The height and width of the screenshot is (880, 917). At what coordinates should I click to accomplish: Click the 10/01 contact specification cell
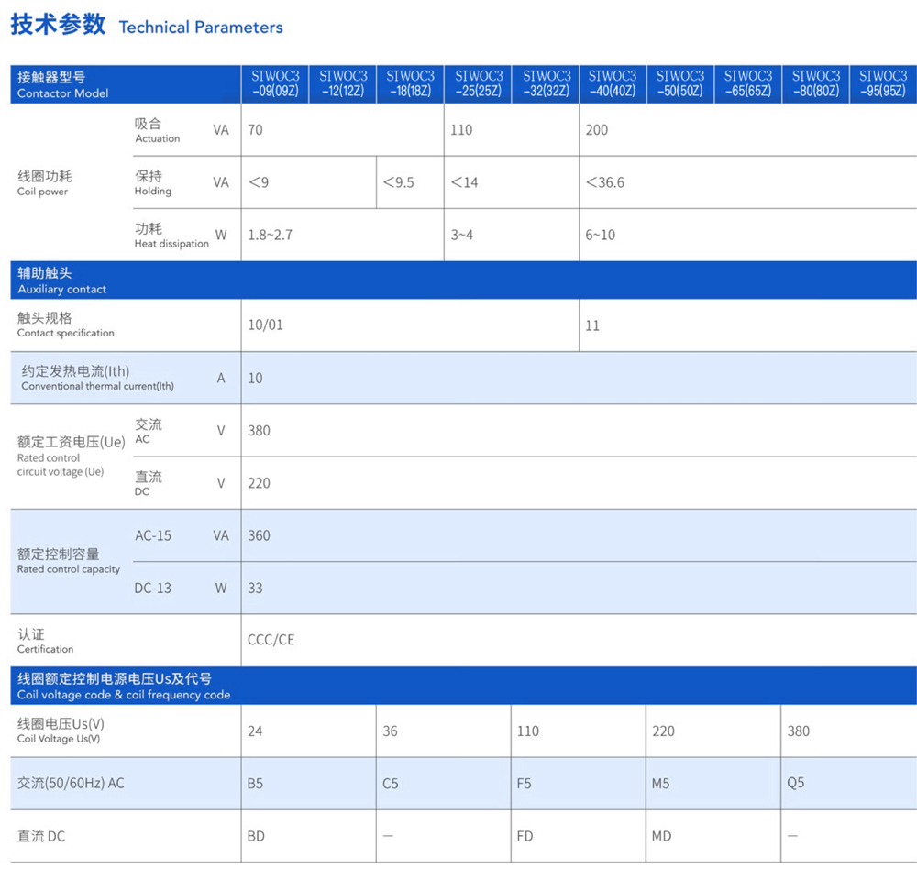[266, 325]
